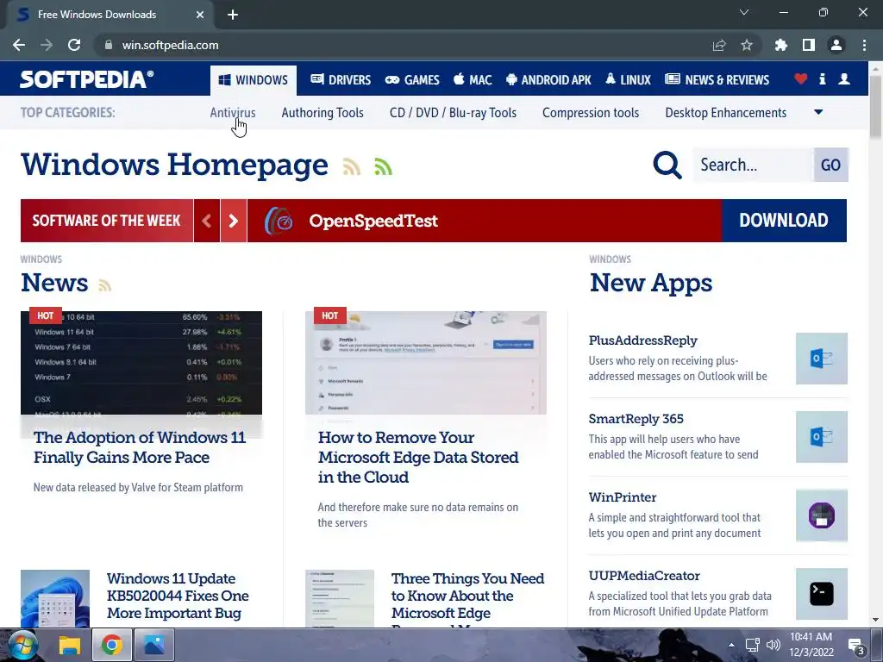Click the DOWNLOAD button for OpenSpeedTest
Image resolution: width=883 pixels, height=662 pixels.
tap(784, 221)
